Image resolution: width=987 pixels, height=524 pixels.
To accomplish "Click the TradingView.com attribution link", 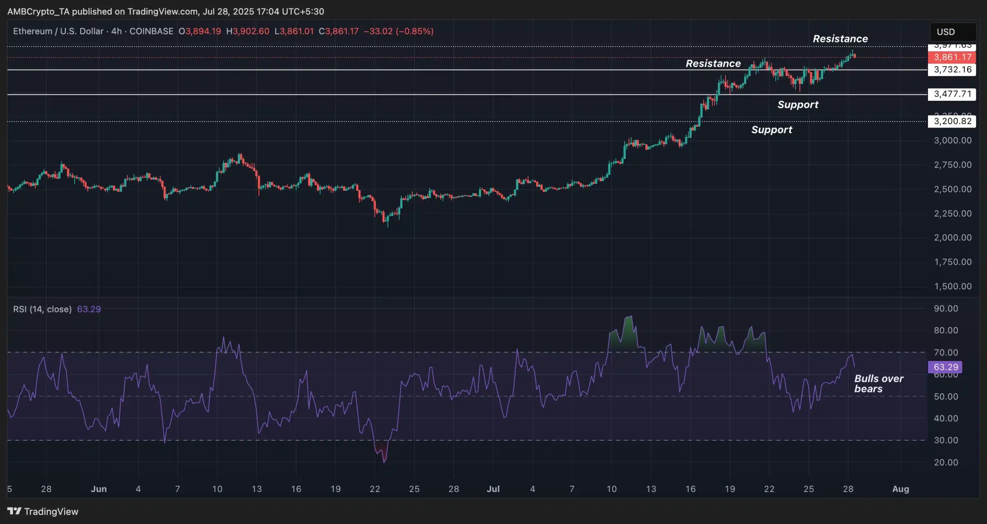I will 158,11.
